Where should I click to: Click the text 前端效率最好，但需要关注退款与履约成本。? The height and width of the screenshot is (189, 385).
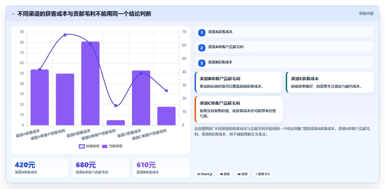[x=326, y=87]
